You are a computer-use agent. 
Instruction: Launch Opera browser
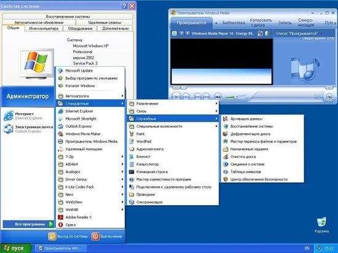(90, 225)
